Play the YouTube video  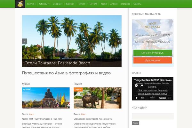pyautogui.click(x=137, y=98)
